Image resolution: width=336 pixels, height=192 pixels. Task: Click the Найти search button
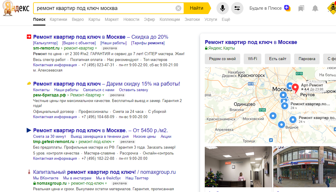tap(197, 8)
